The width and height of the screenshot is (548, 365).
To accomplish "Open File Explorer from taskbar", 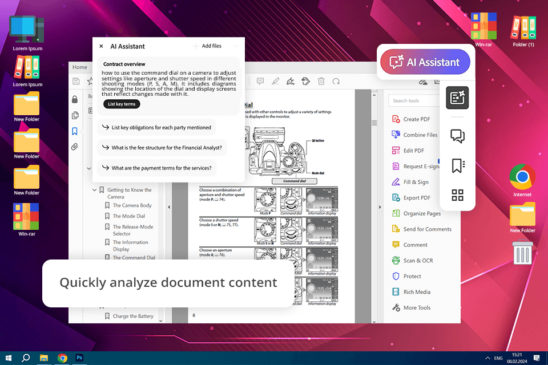I will (x=44, y=358).
